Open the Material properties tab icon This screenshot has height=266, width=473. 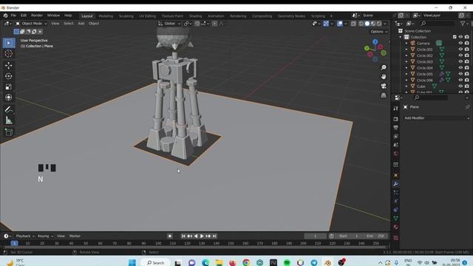coord(396,227)
